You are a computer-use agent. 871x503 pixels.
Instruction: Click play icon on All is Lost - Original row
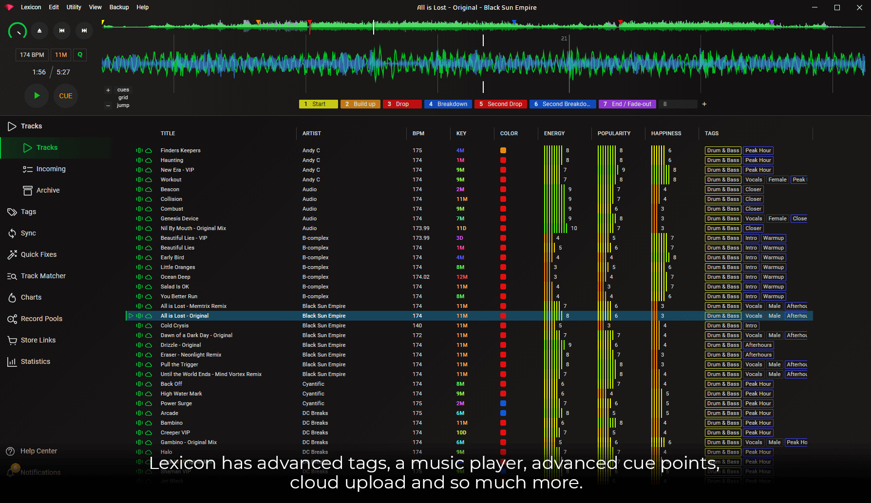(x=131, y=316)
